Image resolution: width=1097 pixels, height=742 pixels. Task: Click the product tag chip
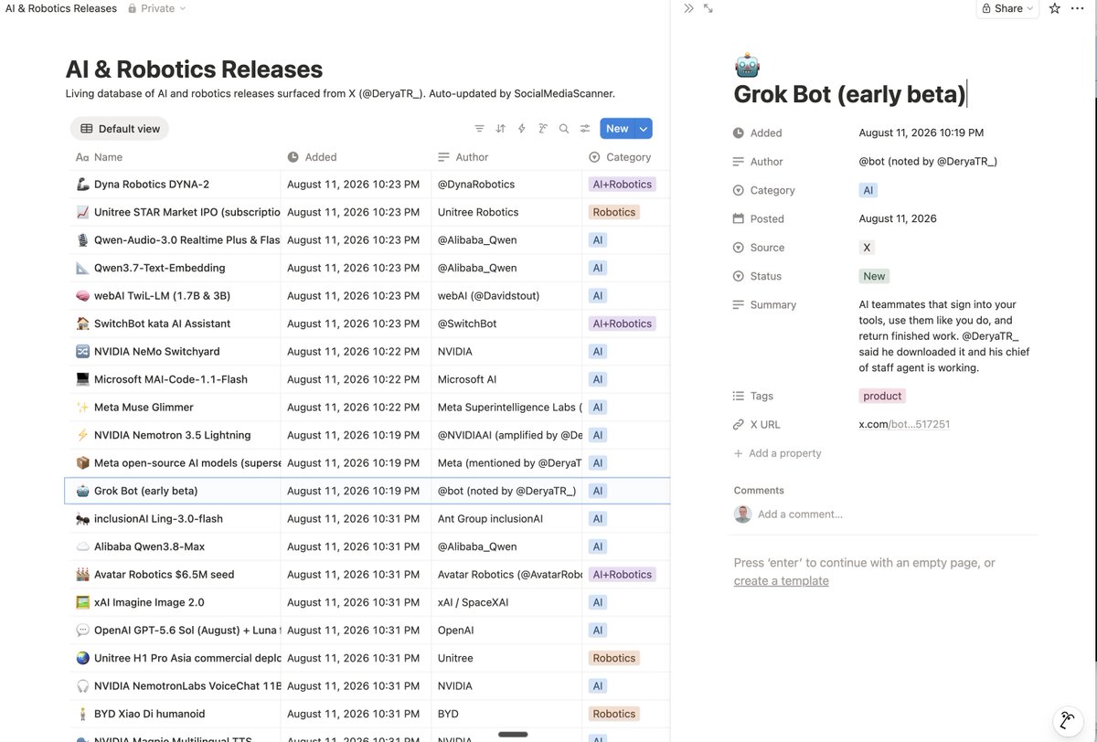click(882, 396)
